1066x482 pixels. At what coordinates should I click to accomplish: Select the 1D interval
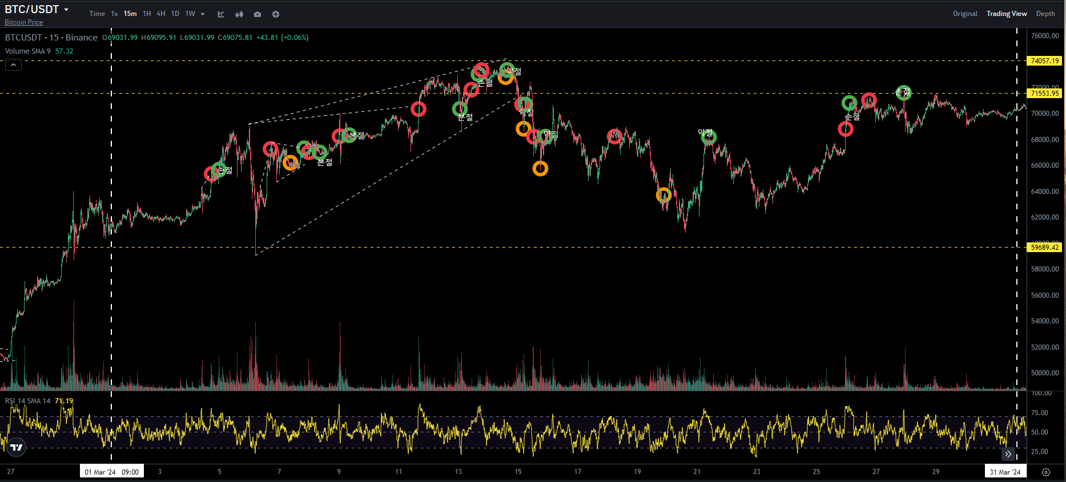[x=175, y=14]
